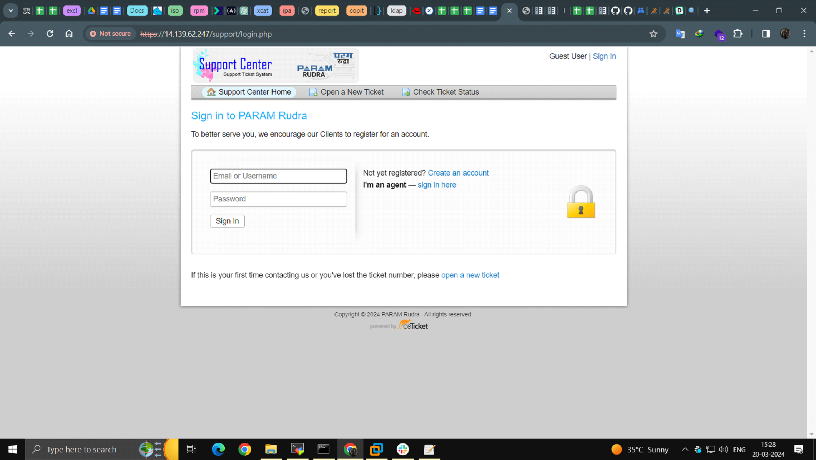Focus the Email or Username field
Image resolution: width=816 pixels, height=460 pixels.
[x=278, y=176]
